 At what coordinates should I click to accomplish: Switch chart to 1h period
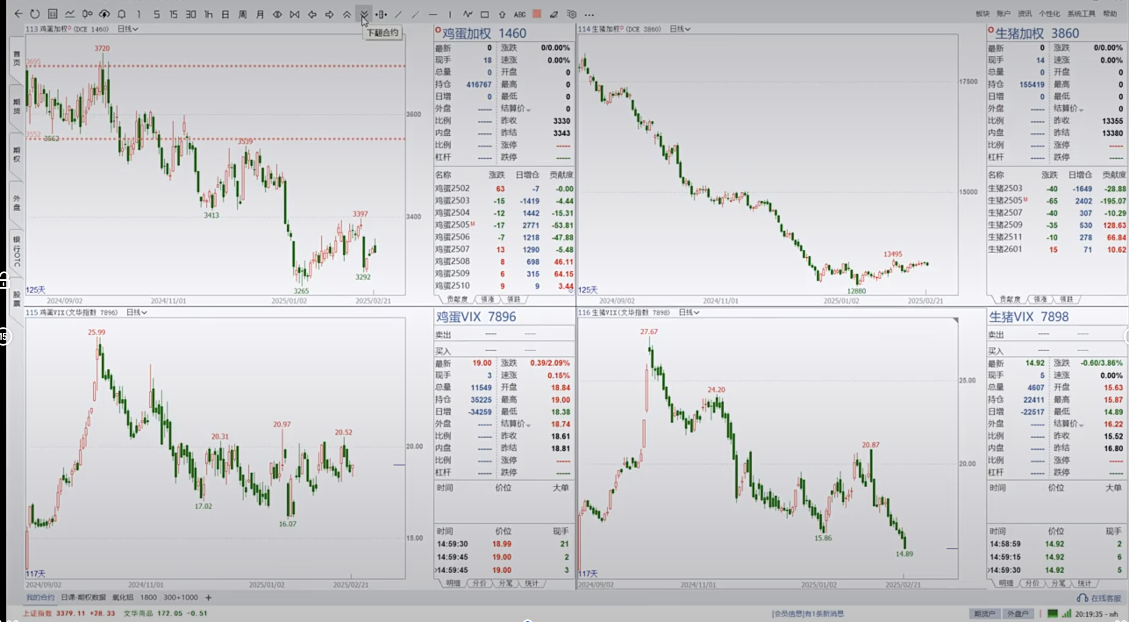coord(208,14)
